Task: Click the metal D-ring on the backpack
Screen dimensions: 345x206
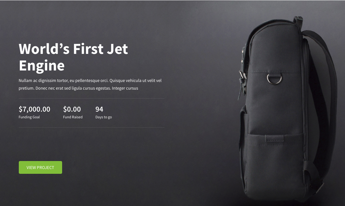Action: [274, 79]
